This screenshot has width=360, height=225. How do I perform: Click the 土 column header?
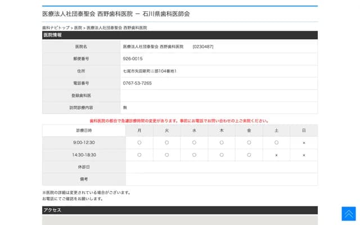(x=276, y=130)
